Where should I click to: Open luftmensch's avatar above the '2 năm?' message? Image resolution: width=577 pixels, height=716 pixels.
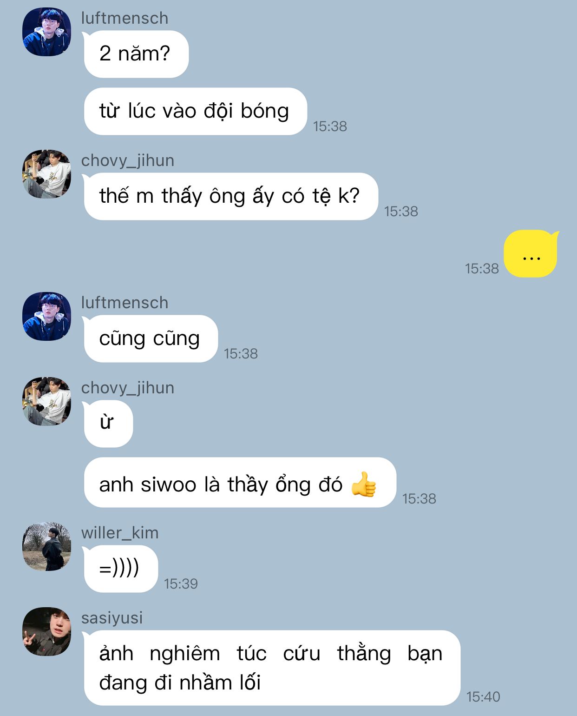[x=46, y=32]
